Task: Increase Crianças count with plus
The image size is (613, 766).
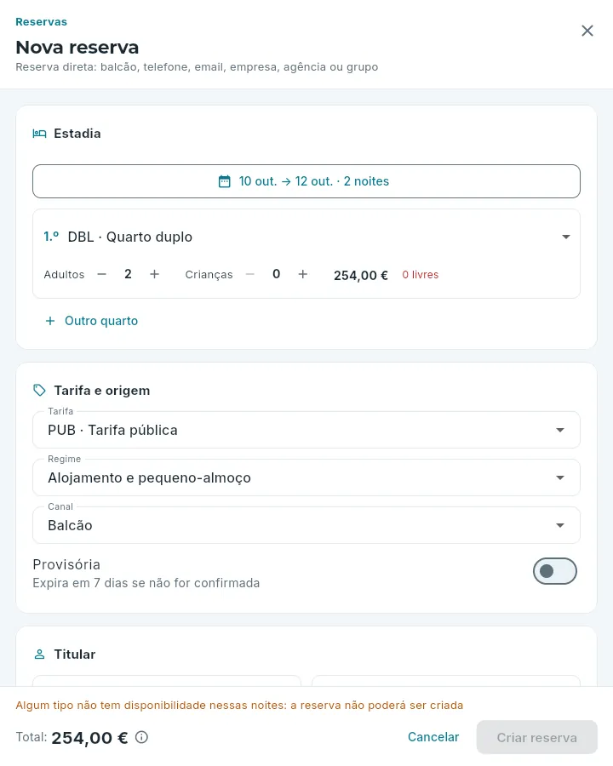Action: [302, 275]
